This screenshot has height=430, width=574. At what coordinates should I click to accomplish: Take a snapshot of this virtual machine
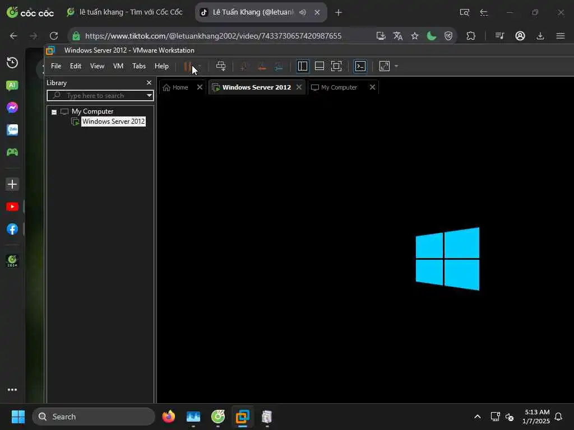click(244, 66)
